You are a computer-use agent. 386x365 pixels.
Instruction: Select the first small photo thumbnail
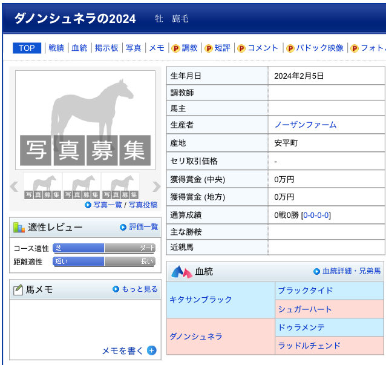click(42, 186)
